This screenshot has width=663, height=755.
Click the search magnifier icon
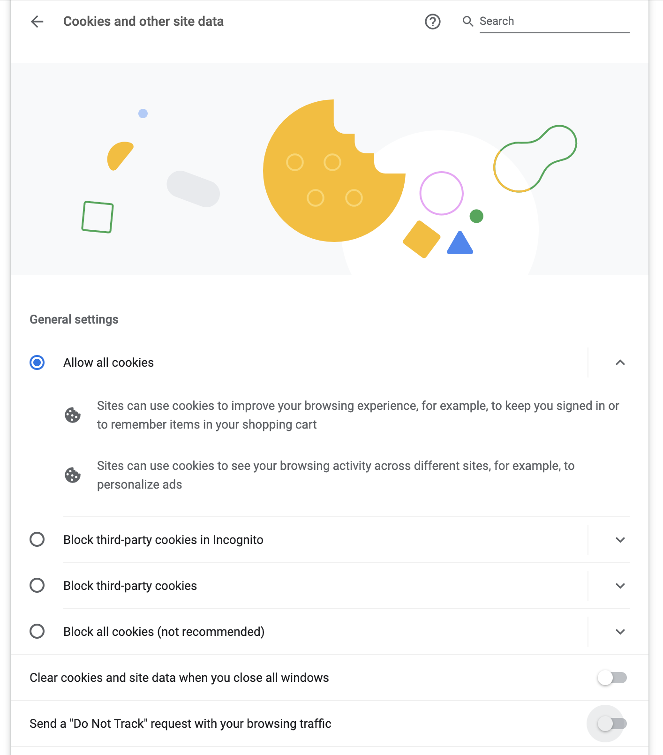467,22
